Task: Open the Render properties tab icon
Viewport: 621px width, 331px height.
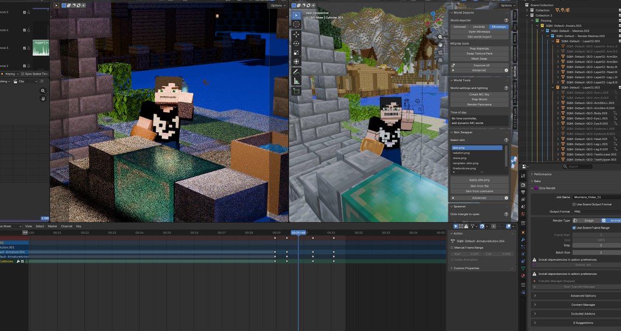Action: click(x=523, y=185)
